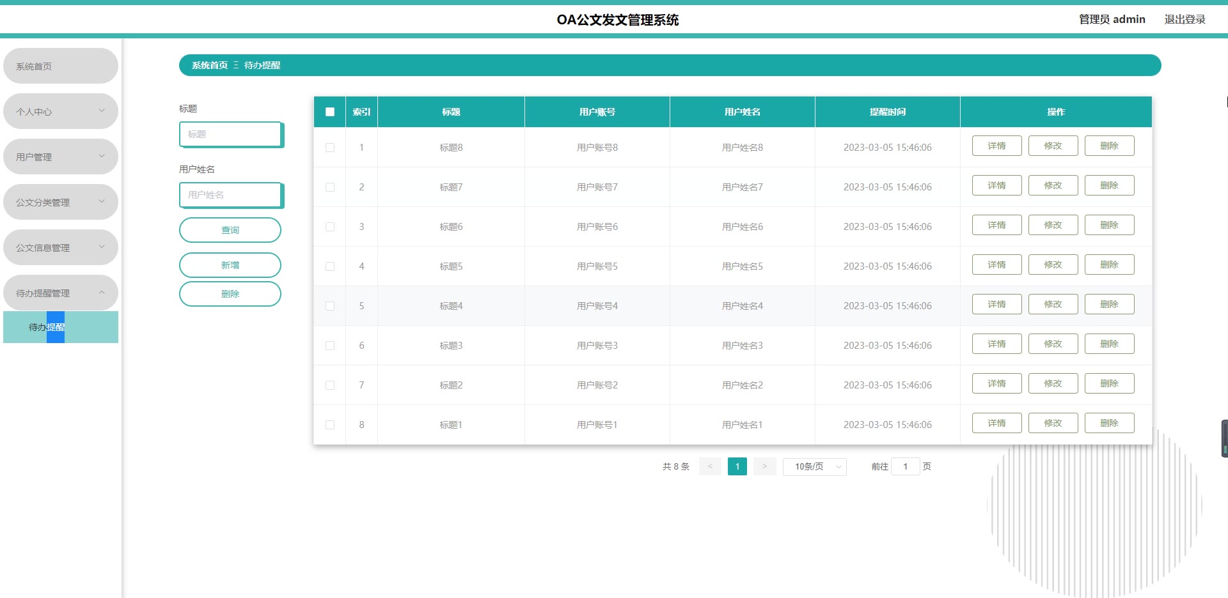Click the 退出登录 logout link
Screen dimensions: 1228x598
[1185, 19]
